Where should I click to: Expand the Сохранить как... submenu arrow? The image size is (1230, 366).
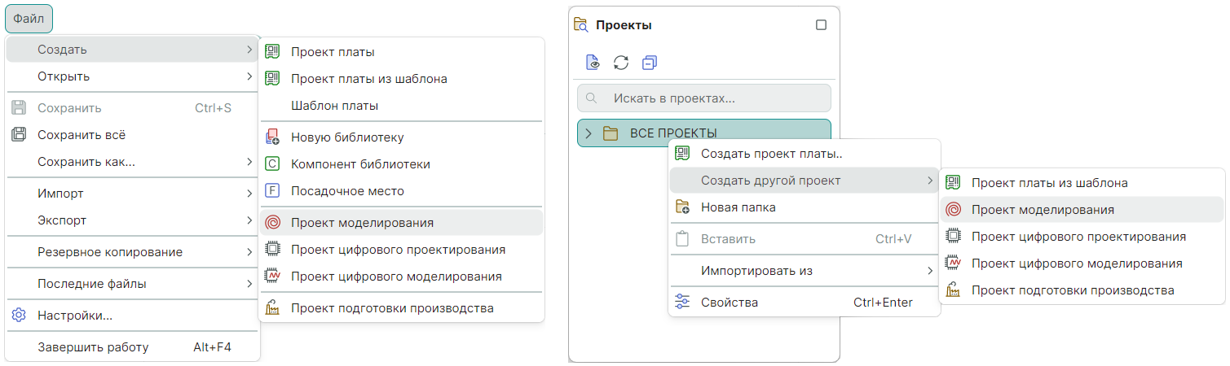[249, 162]
